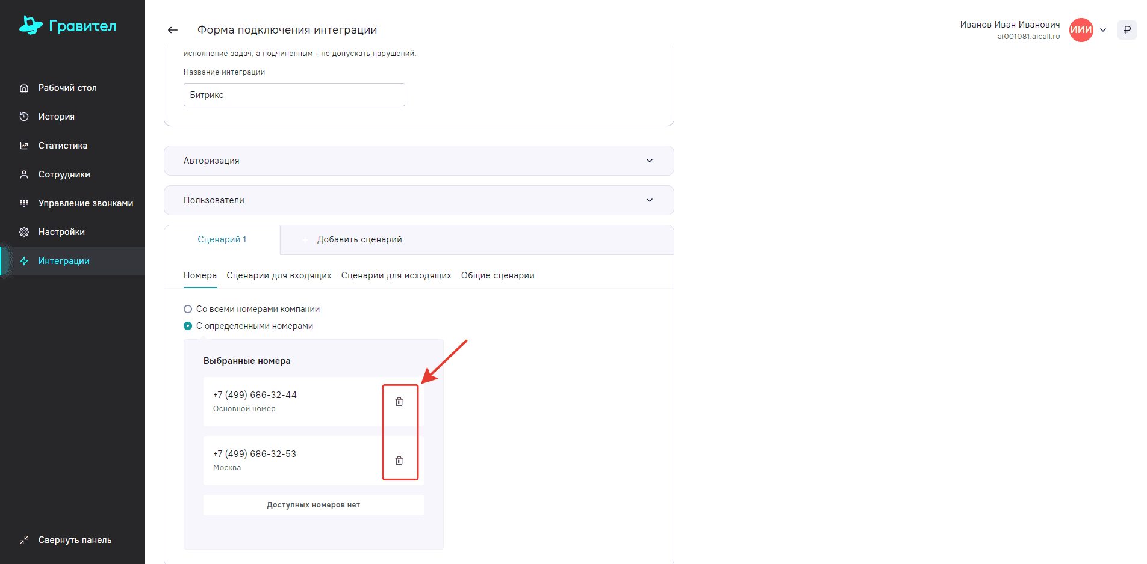Expand the Авторизация section

(418, 161)
